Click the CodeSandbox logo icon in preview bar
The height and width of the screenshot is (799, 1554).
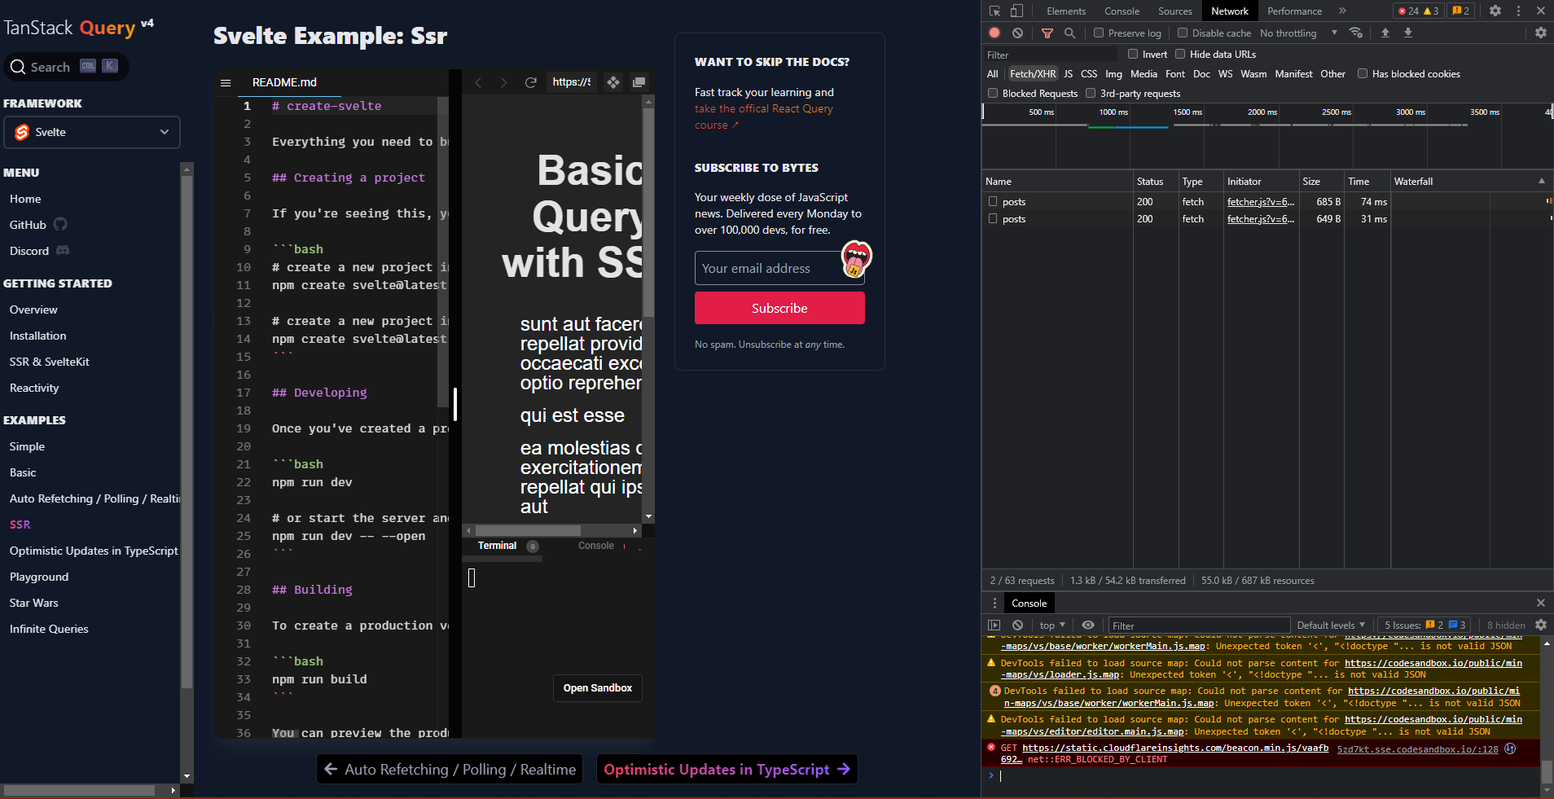pyautogui.click(x=613, y=82)
